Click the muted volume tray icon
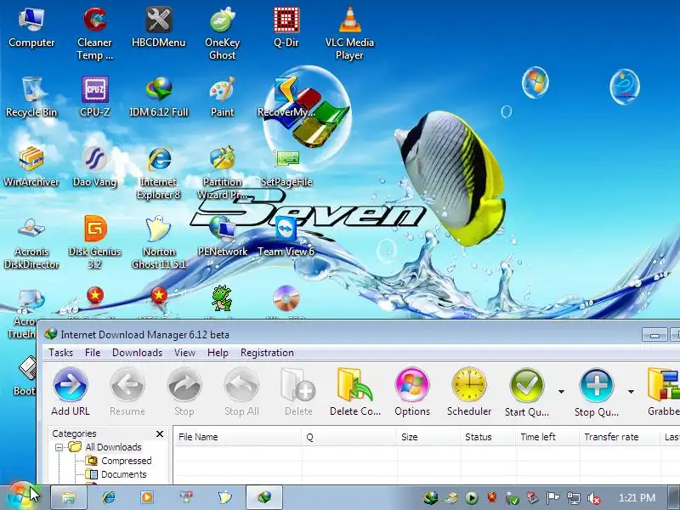The height and width of the screenshot is (510, 680). click(x=593, y=498)
